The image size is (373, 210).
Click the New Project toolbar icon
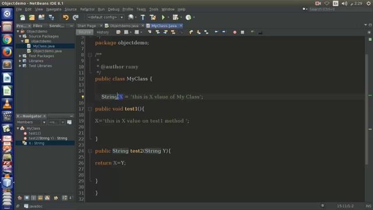(x=31, y=17)
